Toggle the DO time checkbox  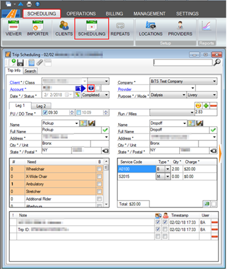[79, 112]
